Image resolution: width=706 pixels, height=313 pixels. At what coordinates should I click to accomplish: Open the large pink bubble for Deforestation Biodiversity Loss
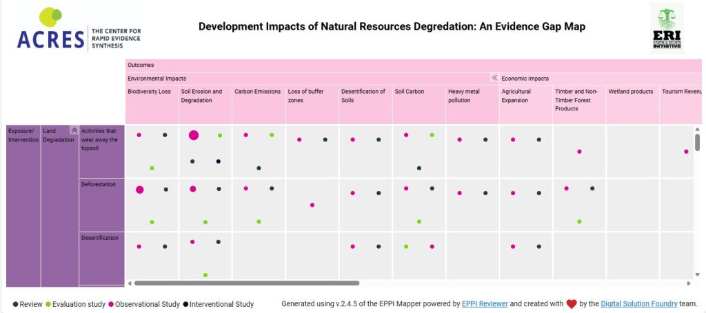coord(140,190)
